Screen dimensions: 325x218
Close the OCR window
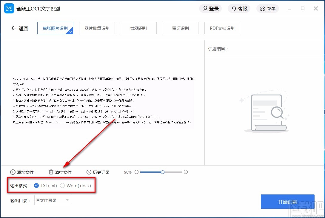point(316,8)
